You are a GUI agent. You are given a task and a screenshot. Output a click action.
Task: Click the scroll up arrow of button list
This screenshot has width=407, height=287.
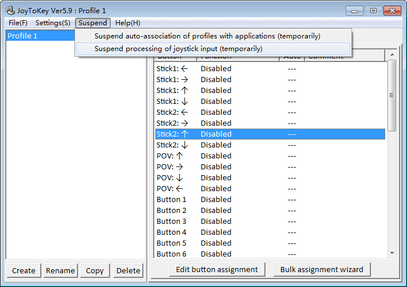point(392,55)
